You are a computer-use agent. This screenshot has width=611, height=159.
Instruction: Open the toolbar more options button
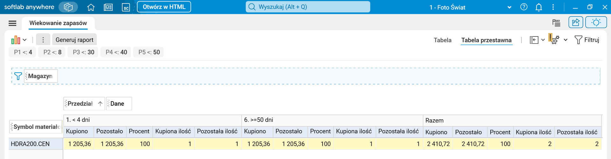coord(43,40)
